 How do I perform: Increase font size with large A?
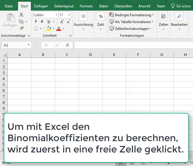point(62,22)
